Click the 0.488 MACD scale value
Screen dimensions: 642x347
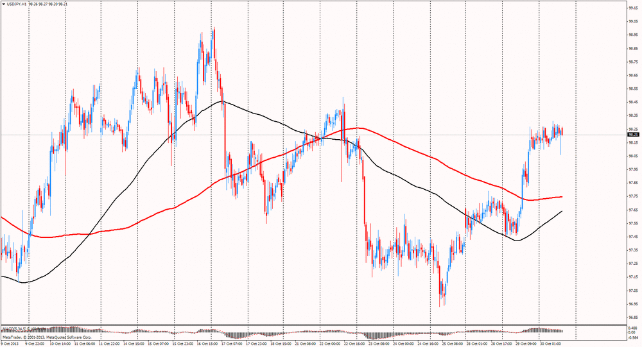pyautogui.click(x=632, y=328)
